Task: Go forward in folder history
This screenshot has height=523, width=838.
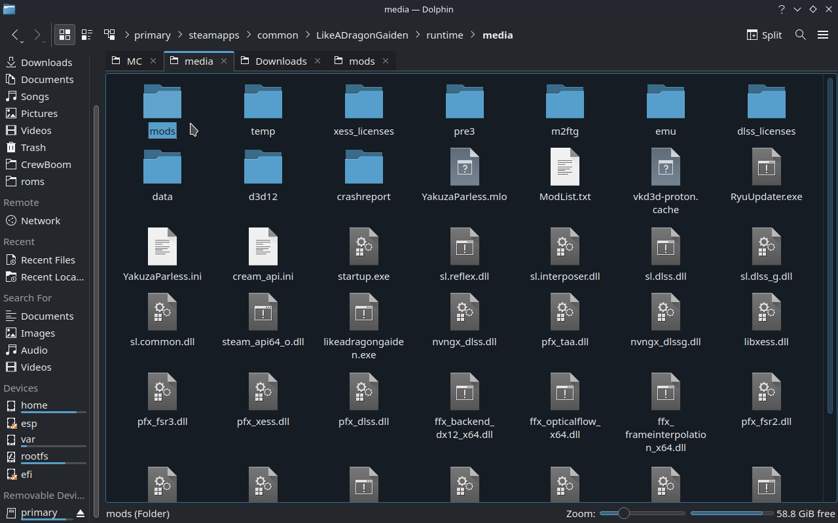Action: (37, 35)
